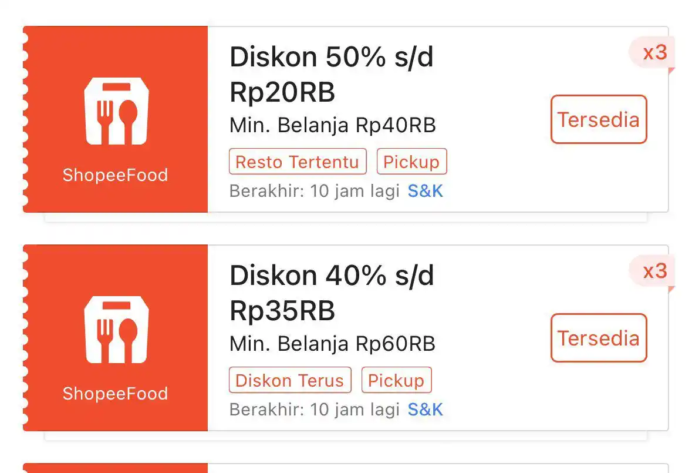Click the Tersedia button on the 40% voucher
Screen dimensions: 692x473
click(x=598, y=338)
